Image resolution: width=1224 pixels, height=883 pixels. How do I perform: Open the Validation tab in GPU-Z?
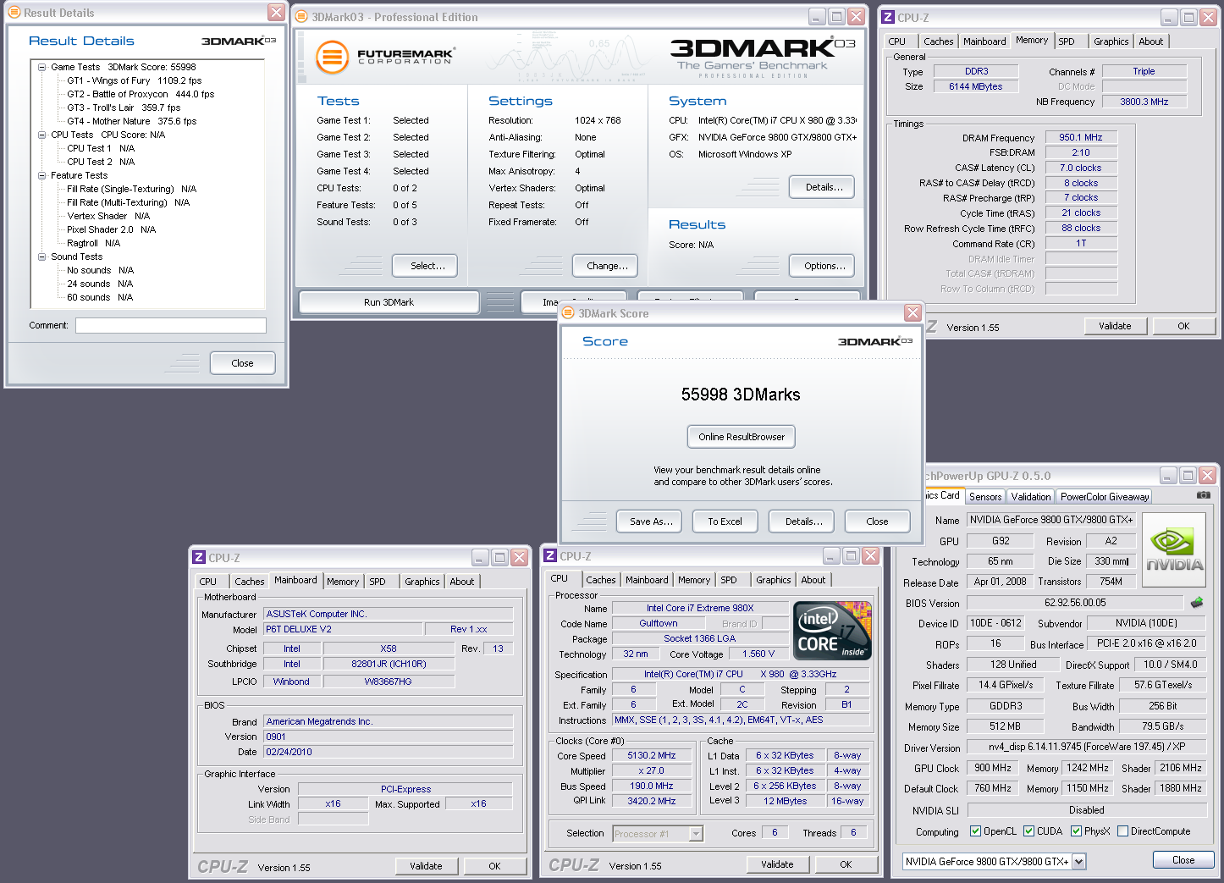click(1031, 497)
